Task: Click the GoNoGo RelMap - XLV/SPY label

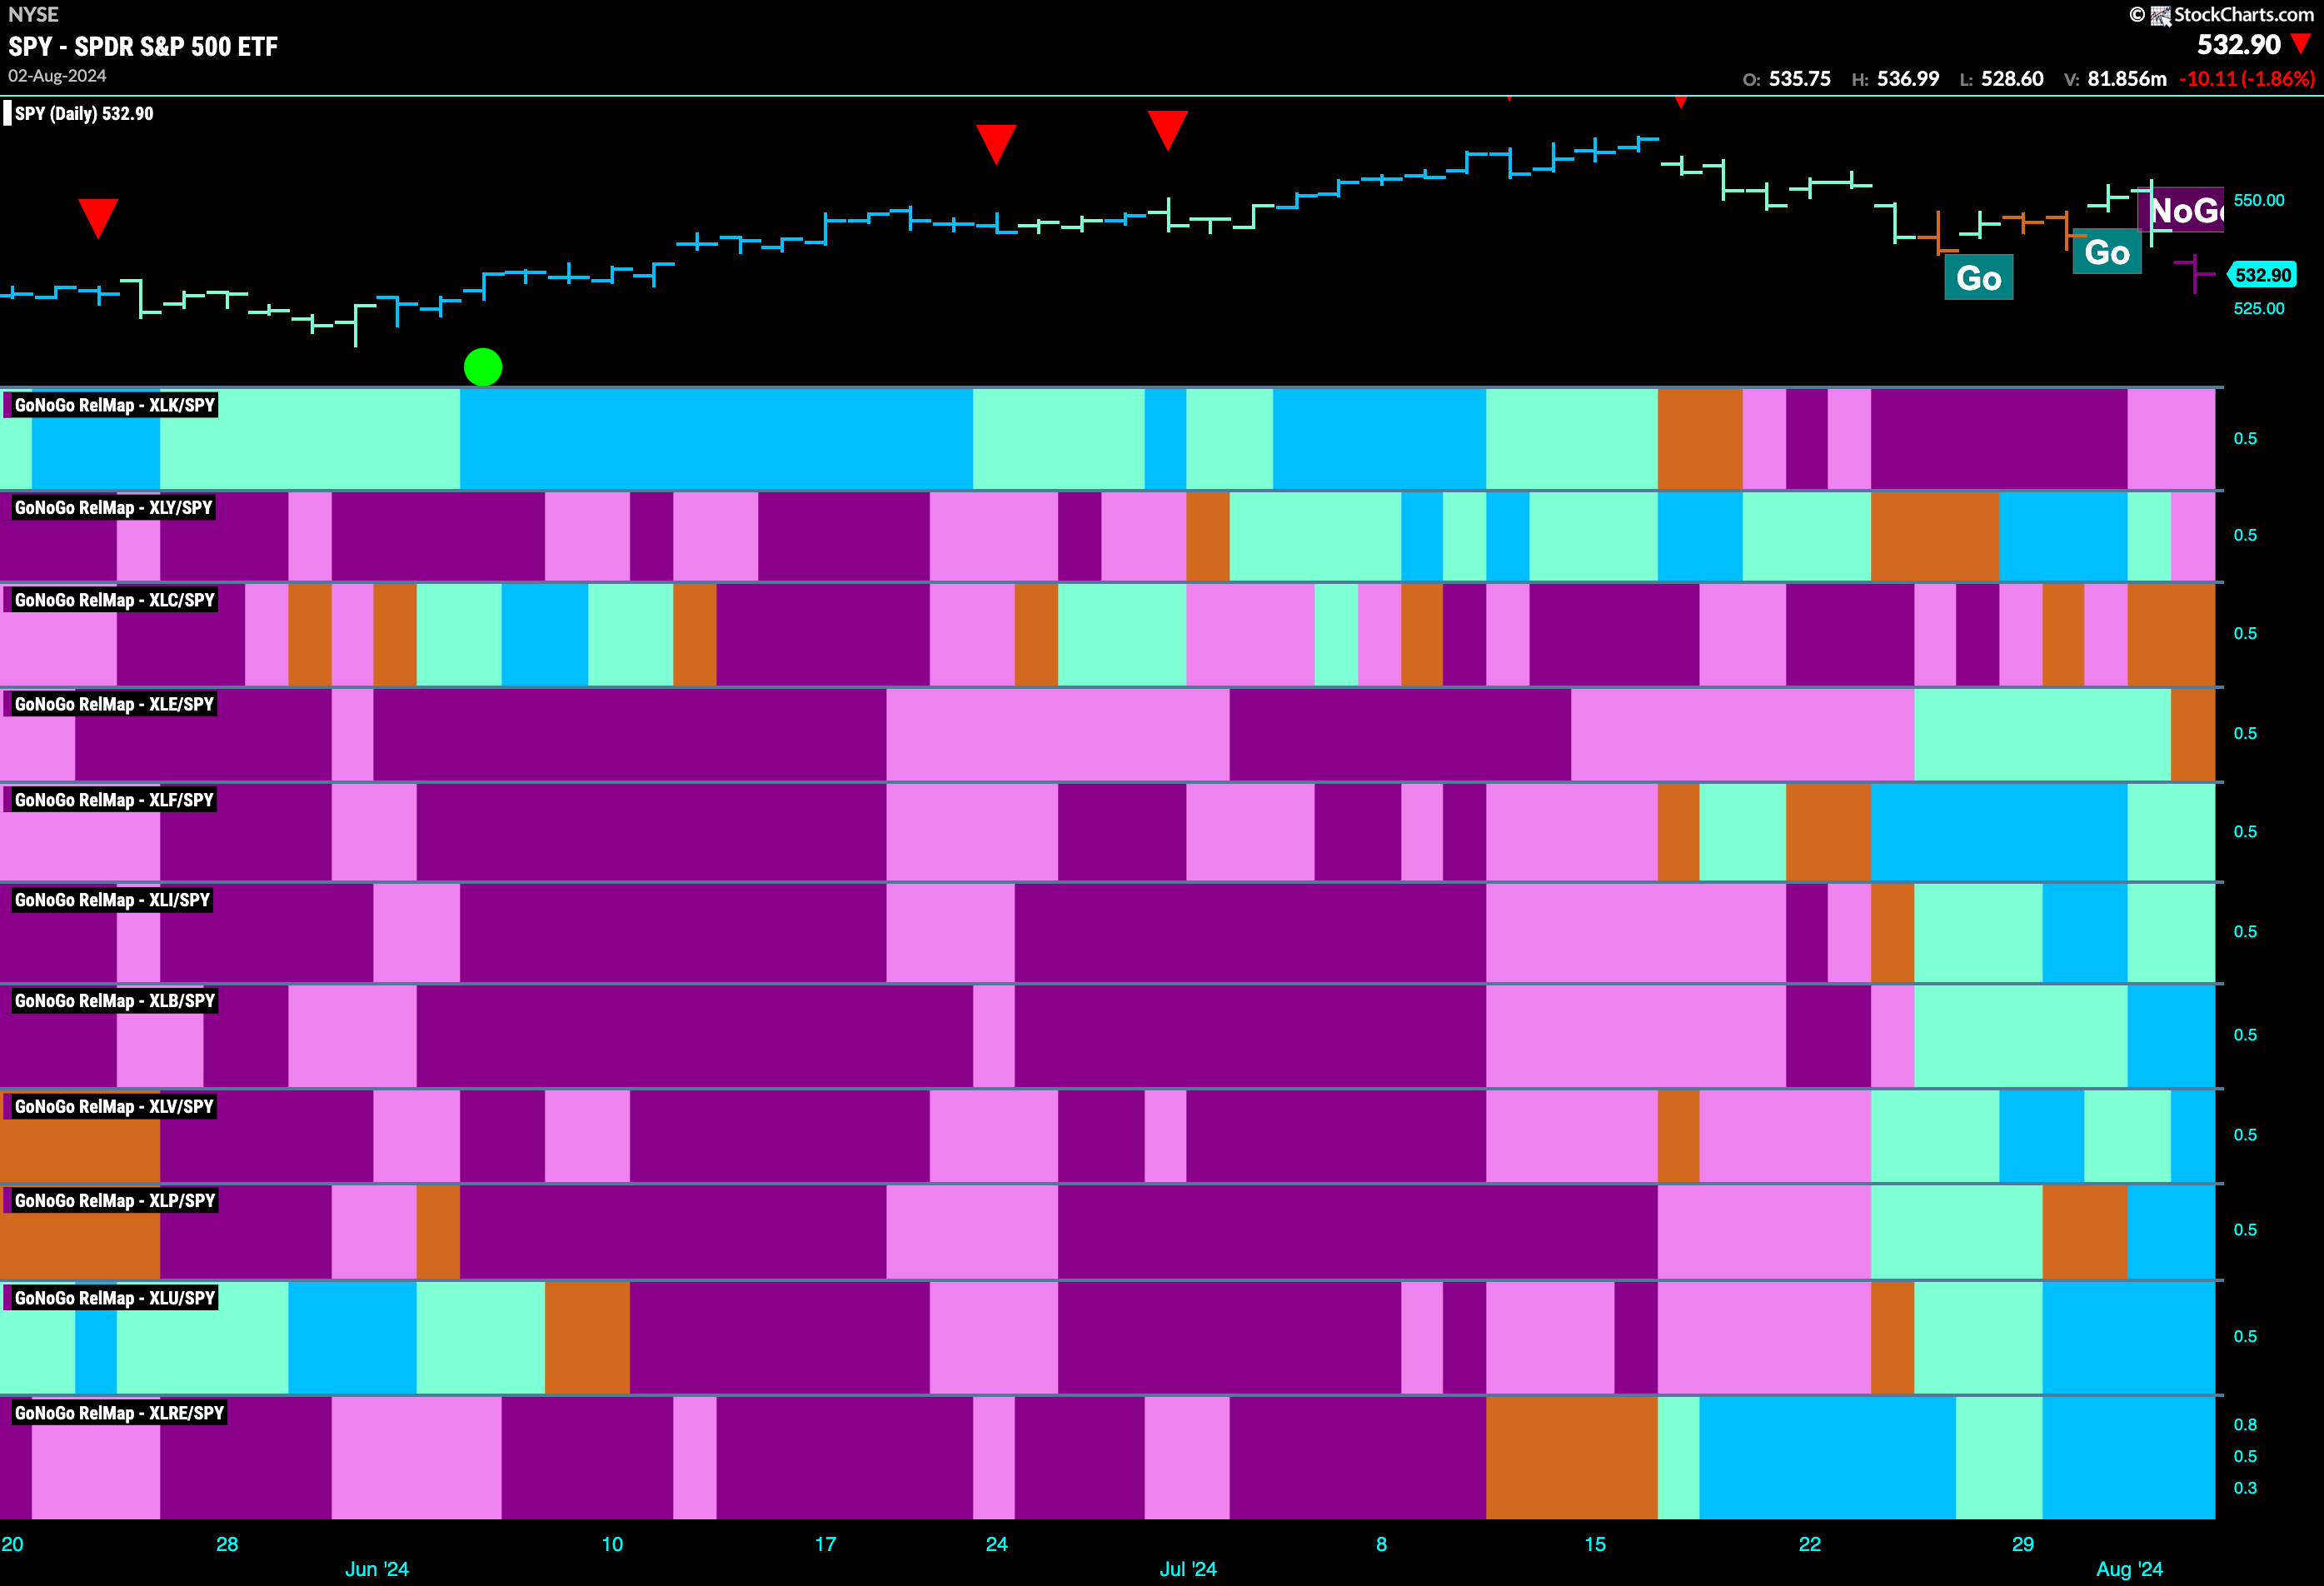Action: pyautogui.click(x=115, y=1107)
